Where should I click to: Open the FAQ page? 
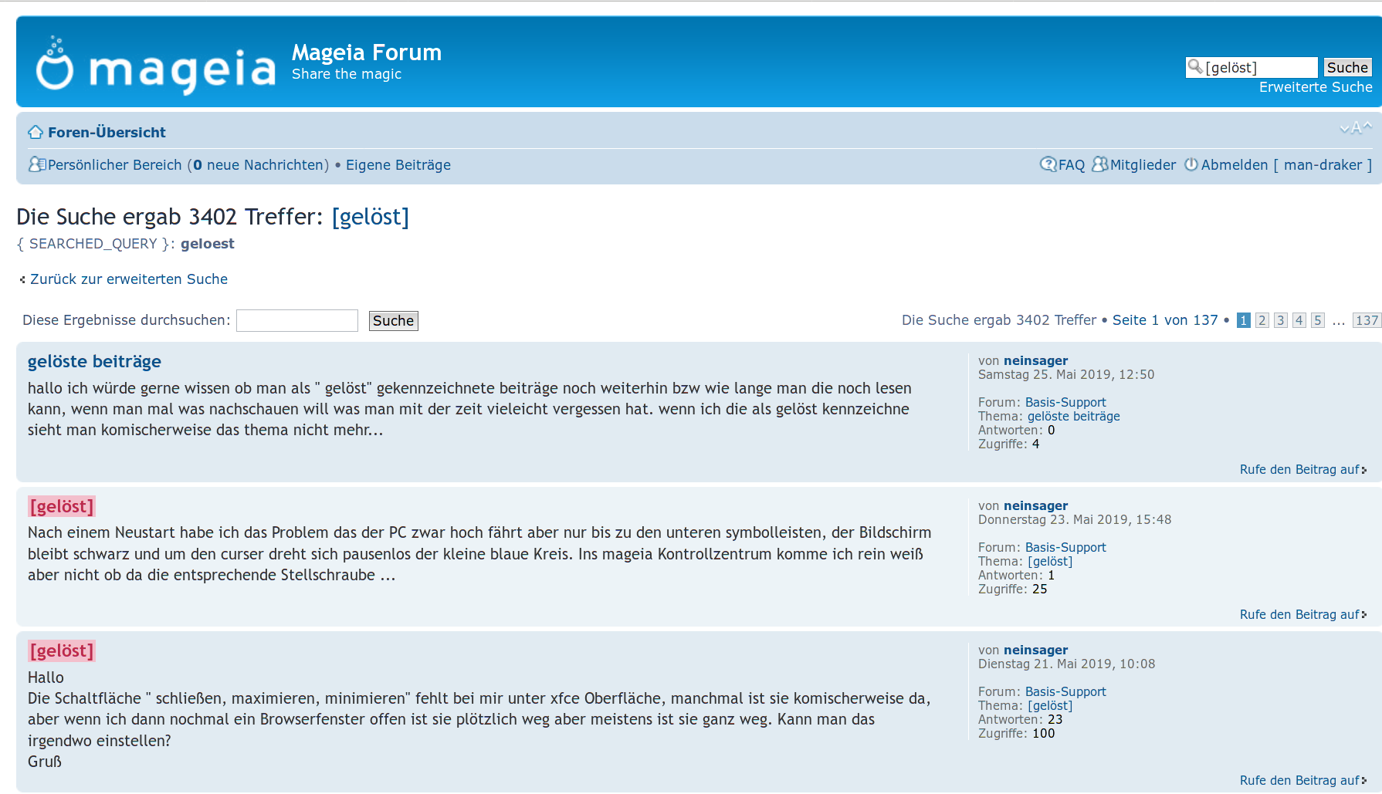click(1072, 165)
